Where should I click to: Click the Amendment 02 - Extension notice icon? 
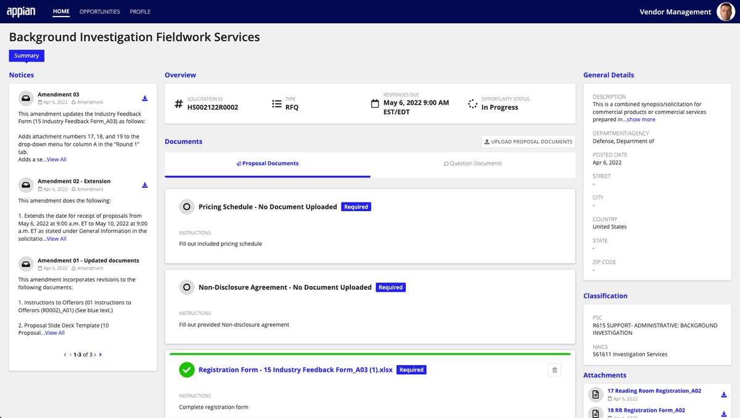tap(26, 185)
